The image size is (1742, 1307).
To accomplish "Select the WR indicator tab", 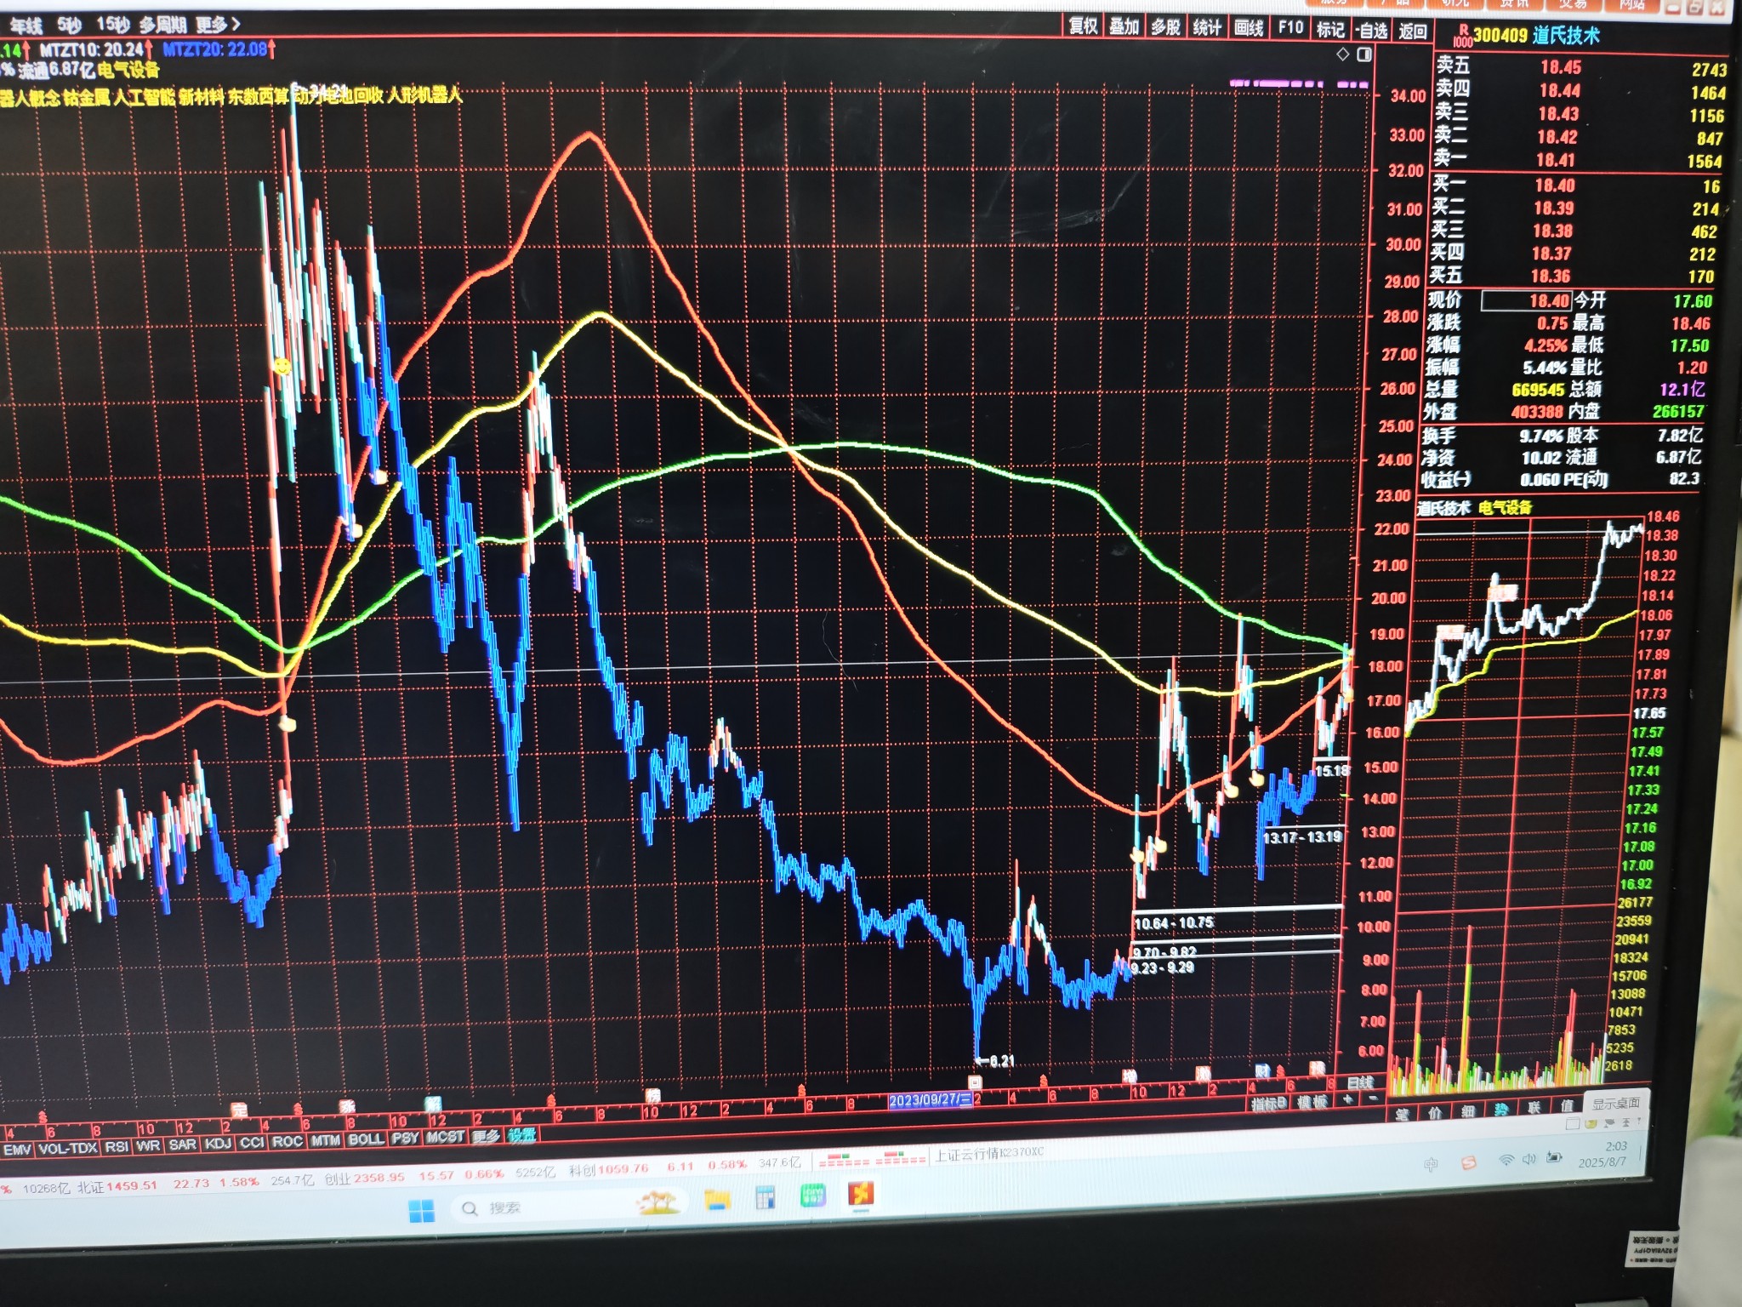I will coord(148,1146).
